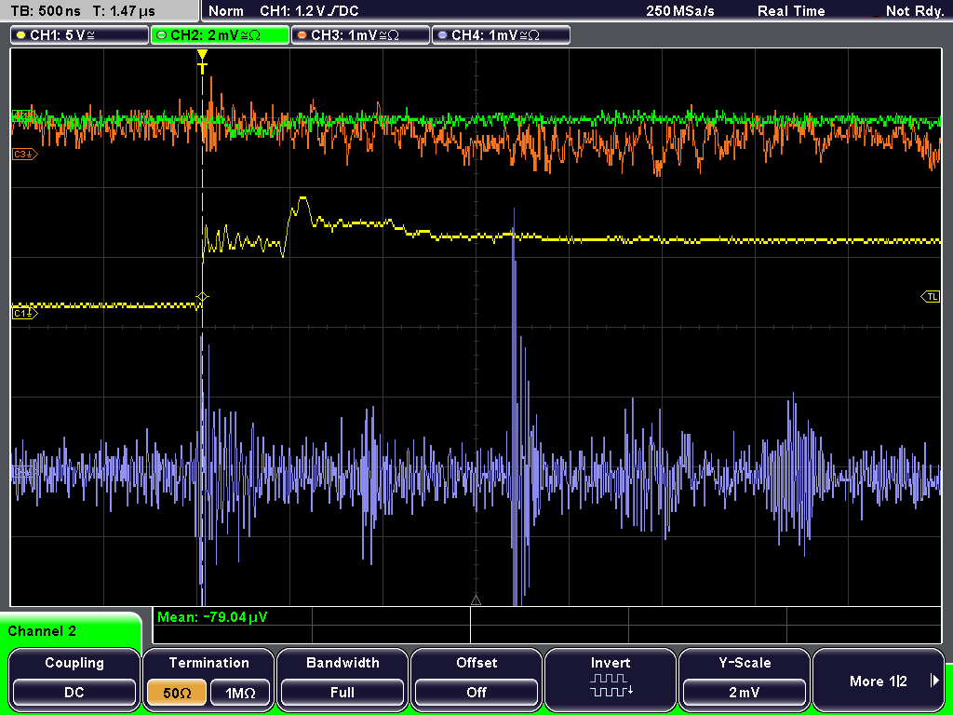Set termination to 1MΩ
Viewport: 953px width, 715px height.
(x=240, y=693)
